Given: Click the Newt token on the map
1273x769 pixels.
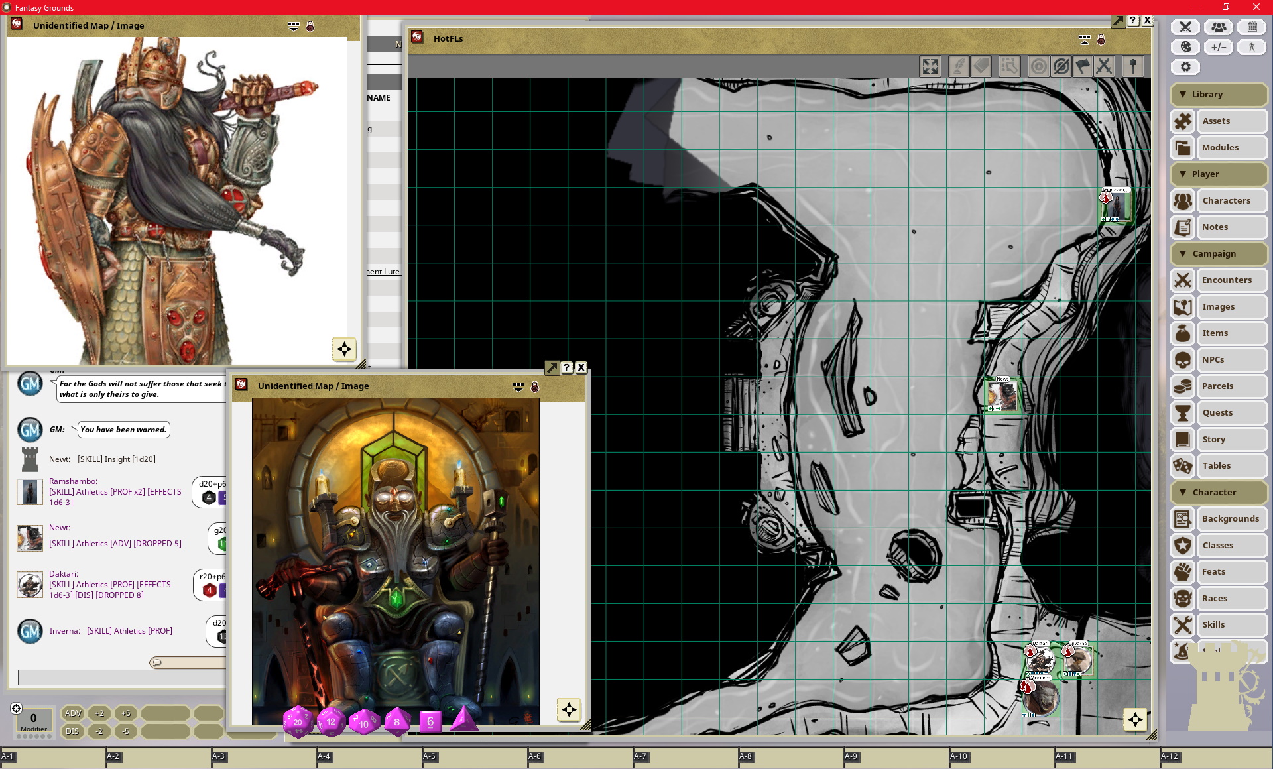Looking at the screenshot, I should (1002, 395).
